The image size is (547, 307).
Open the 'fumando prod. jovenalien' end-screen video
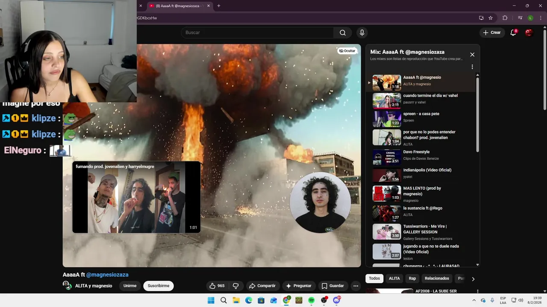136,197
